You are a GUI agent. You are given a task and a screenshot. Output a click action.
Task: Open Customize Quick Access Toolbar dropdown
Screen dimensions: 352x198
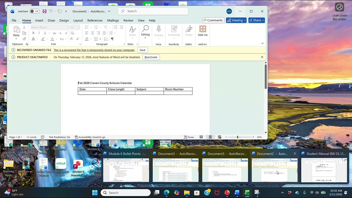tap(66, 11)
